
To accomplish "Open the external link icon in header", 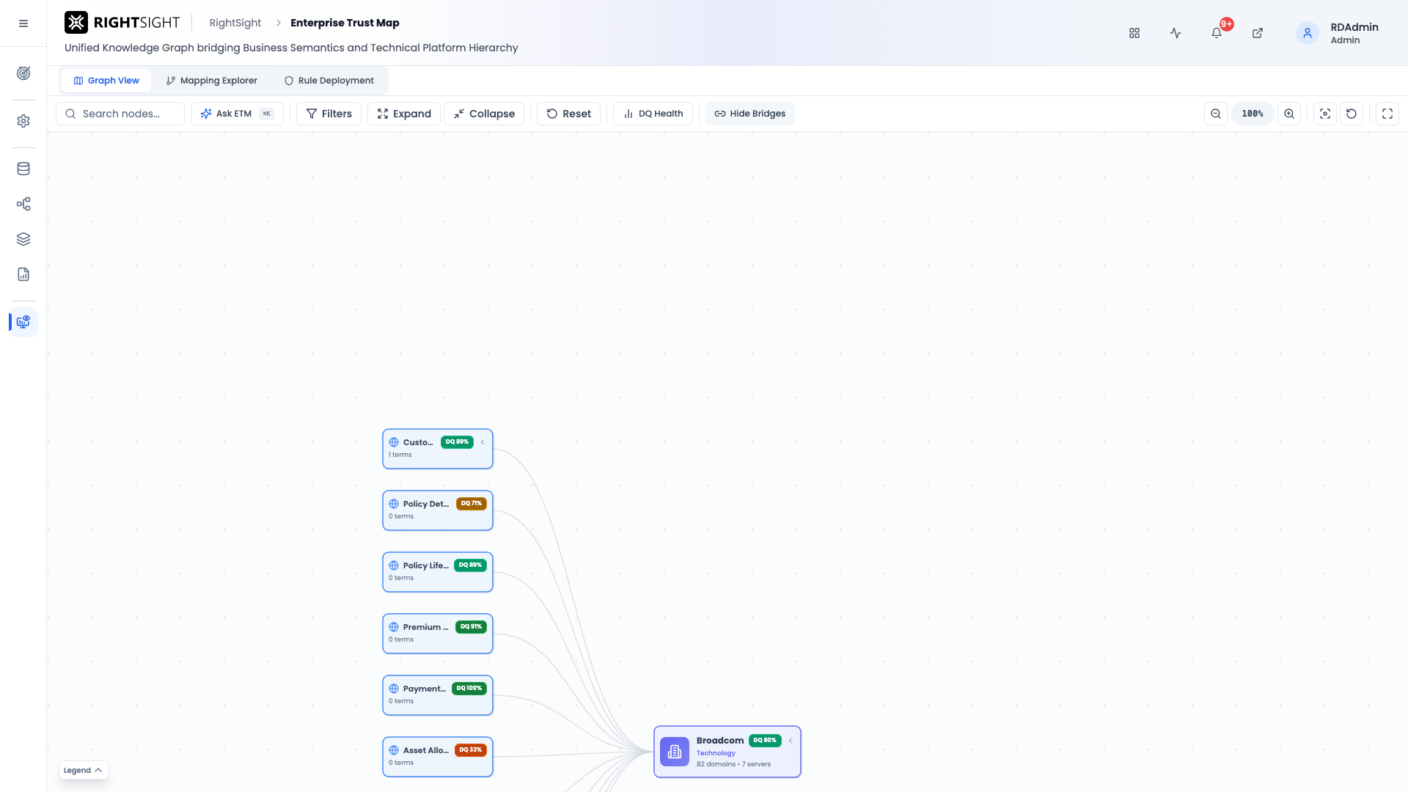I will (1258, 33).
